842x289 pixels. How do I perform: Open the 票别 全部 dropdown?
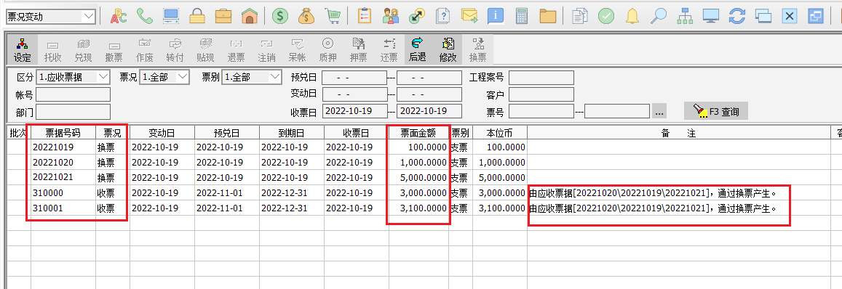(x=276, y=77)
